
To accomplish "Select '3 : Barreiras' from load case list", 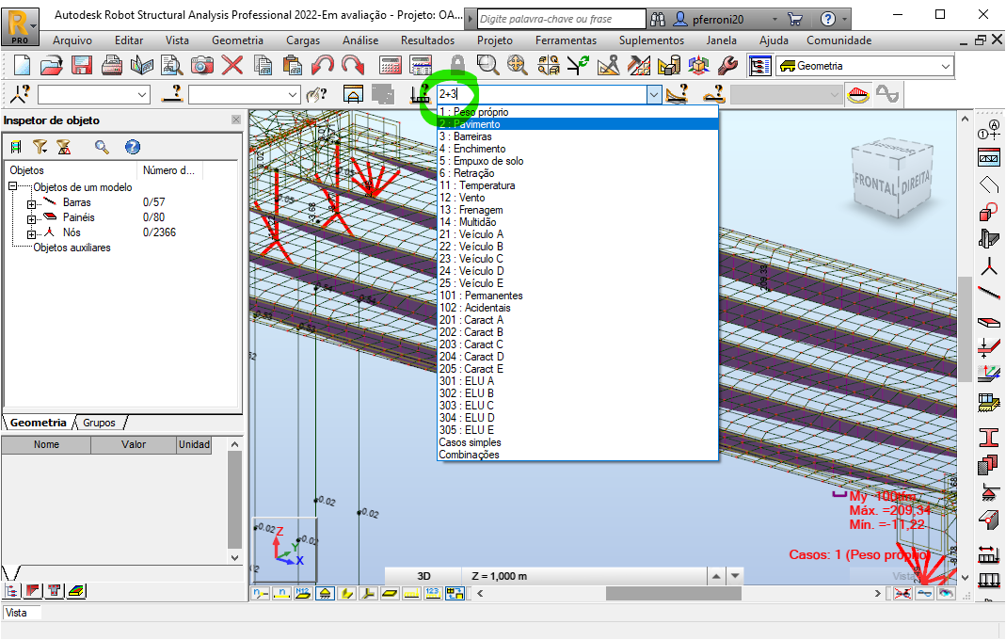I will coord(471,136).
